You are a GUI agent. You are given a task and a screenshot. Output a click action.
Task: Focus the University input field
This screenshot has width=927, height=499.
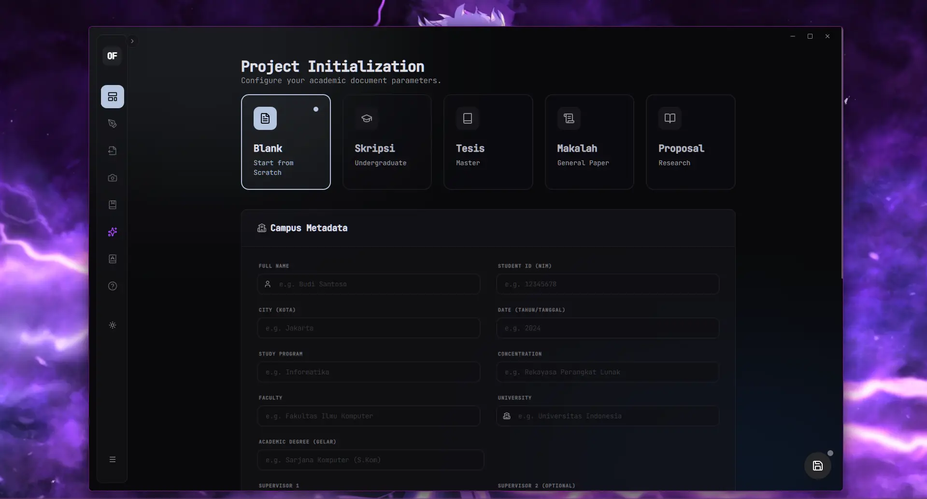tap(608, 416)
